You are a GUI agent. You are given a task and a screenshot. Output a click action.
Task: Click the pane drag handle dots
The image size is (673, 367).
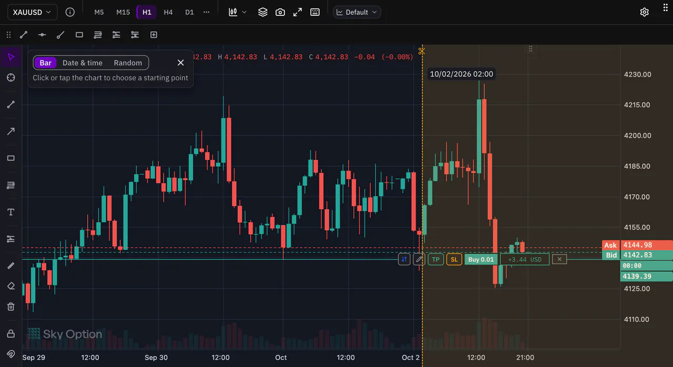coord(531,49)
